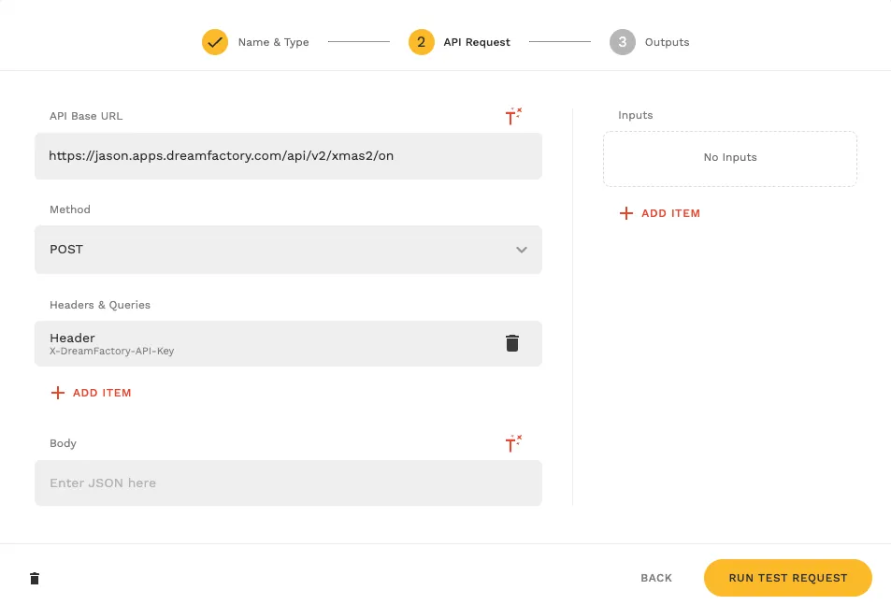Select the X-DreamFactory-API-Key header row
891x605 pixels.
262,343
